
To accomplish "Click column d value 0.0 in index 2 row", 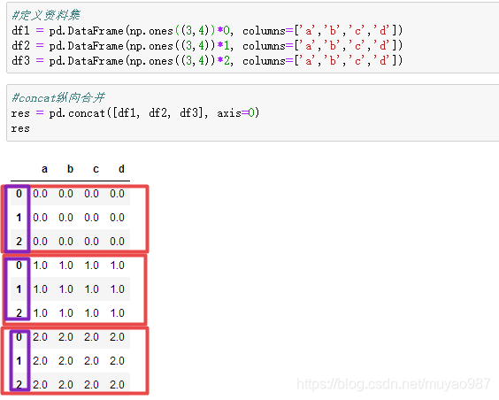I will (x=117, y=242).
